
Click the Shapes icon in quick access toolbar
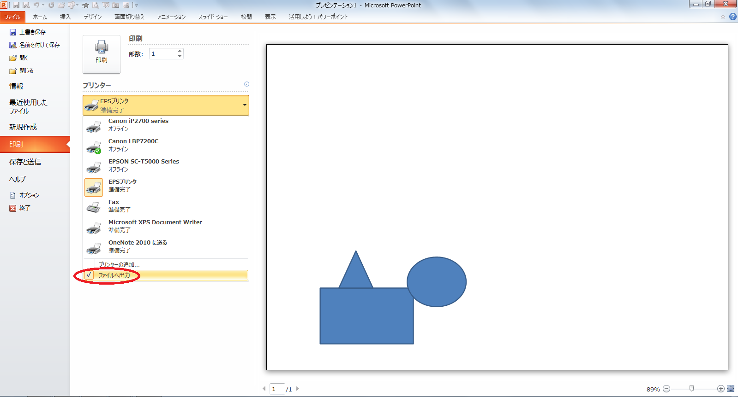(72, 5)
